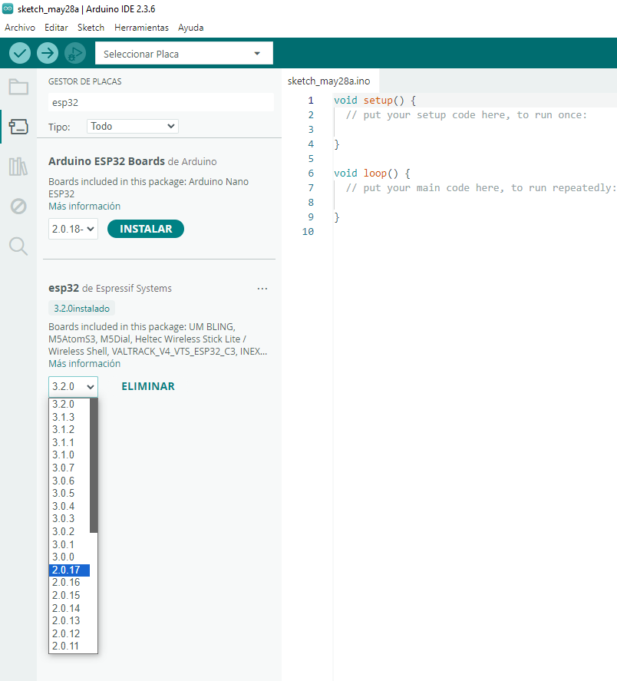Open the Sketchbook folder icon

(x=18, y=86)
